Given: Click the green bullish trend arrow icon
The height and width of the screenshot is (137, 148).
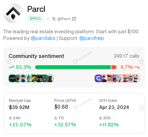Looking at the screenshot, I should coord(11,67).
